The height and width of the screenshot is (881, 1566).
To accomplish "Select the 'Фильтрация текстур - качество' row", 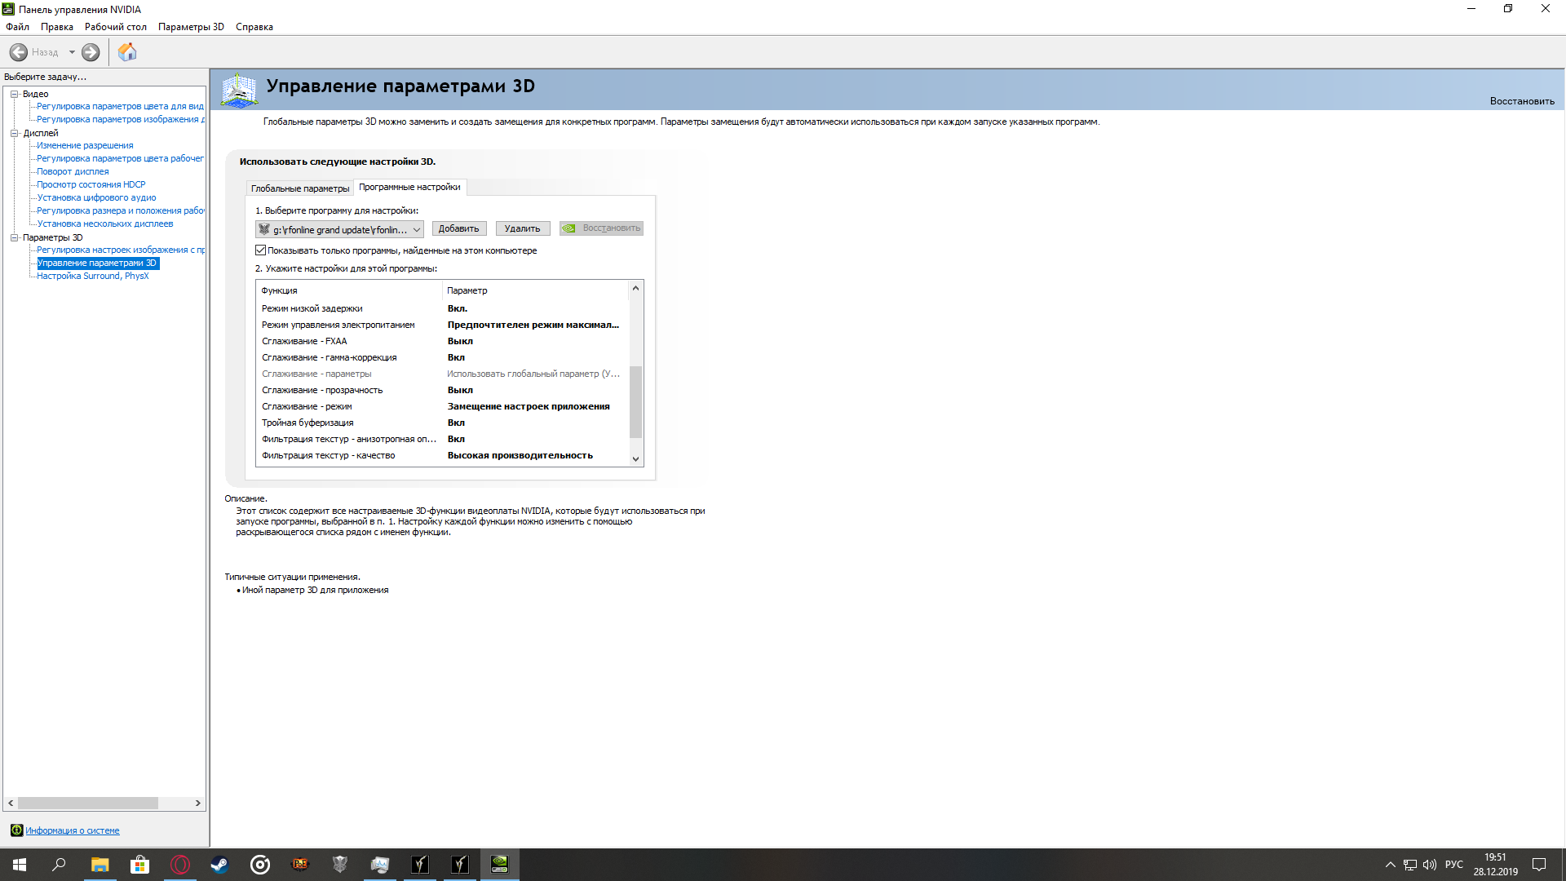I will (x=443, y=455).
